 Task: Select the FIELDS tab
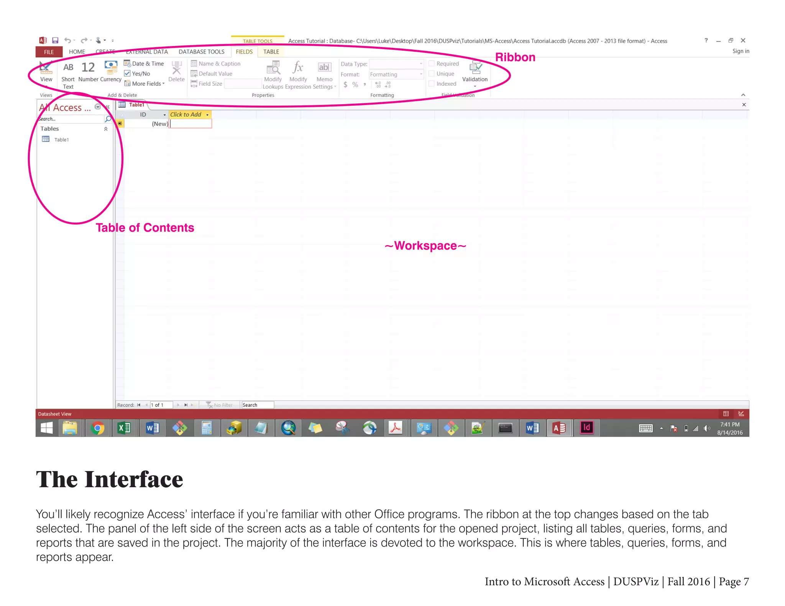tap(244, 52)
